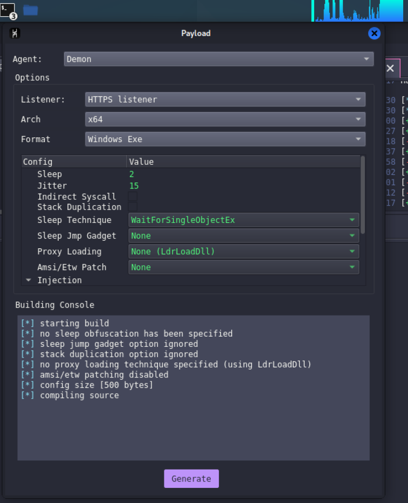Image resolution: width=408 pixels, height=503 pixels.
Task: Click the Config column header
Action: point(74,162)
